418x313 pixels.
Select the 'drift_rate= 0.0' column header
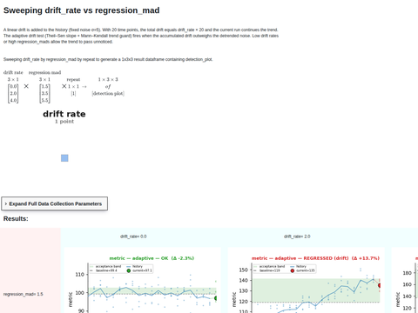click(133, 236)
